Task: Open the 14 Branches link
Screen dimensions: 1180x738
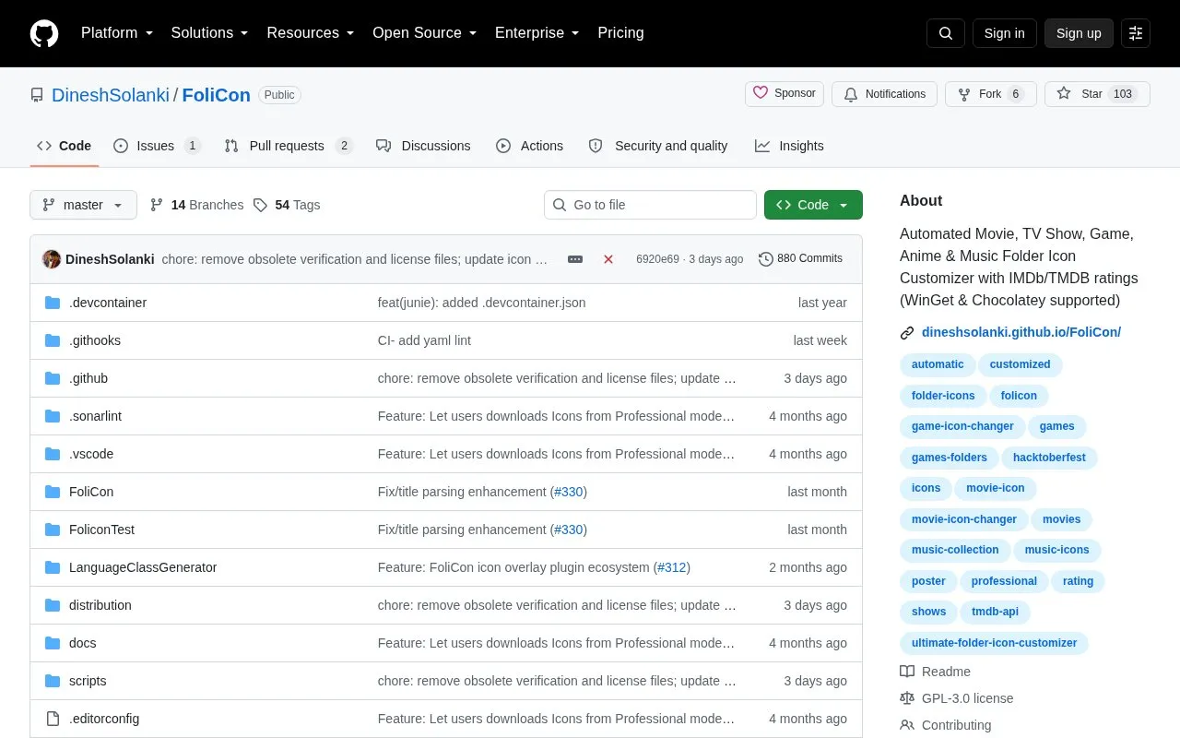Action: 196,205
